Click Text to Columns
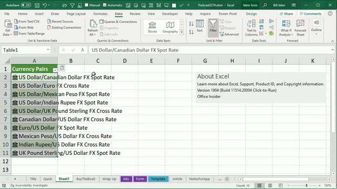The width and height of the screenshot is (337, 189). [251, 28]
